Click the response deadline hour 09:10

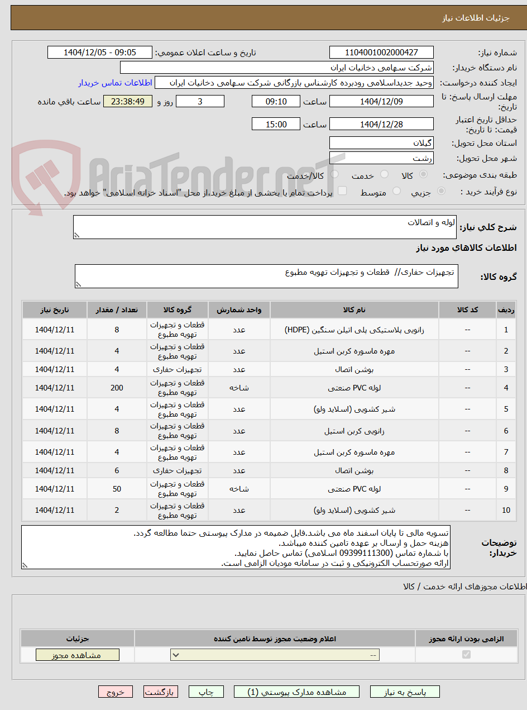pos(276,101)
